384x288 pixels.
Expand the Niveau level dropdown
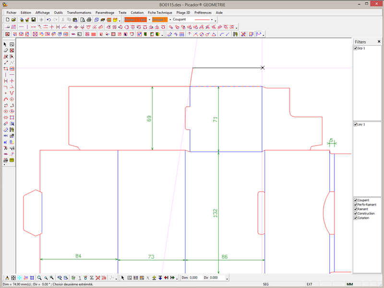point(149,20)
